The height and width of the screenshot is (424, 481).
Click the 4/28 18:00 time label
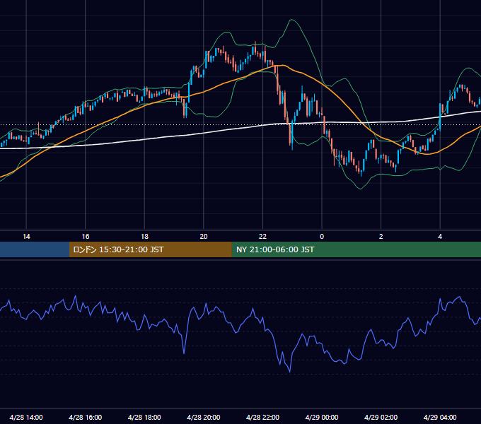[x=144, y=417]
